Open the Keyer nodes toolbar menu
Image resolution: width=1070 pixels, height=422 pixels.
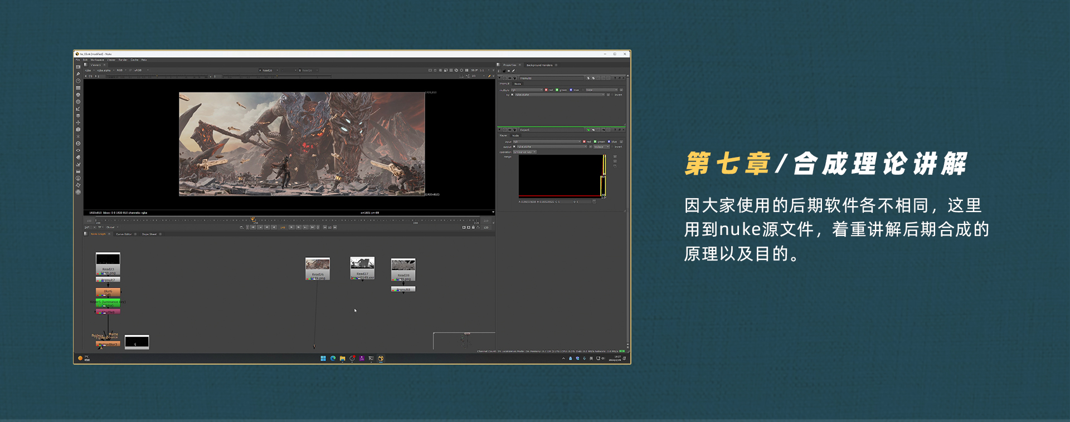[x=78, y=109]
